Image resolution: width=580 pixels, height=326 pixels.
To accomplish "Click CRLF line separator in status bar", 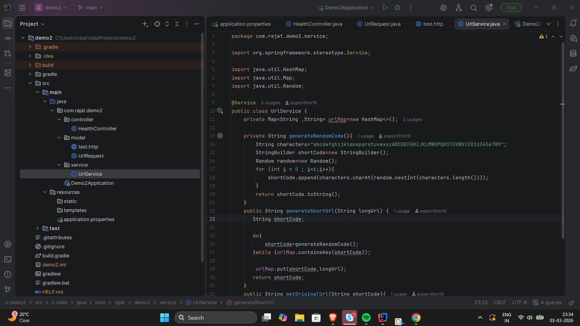I will (x=500, y=302).
